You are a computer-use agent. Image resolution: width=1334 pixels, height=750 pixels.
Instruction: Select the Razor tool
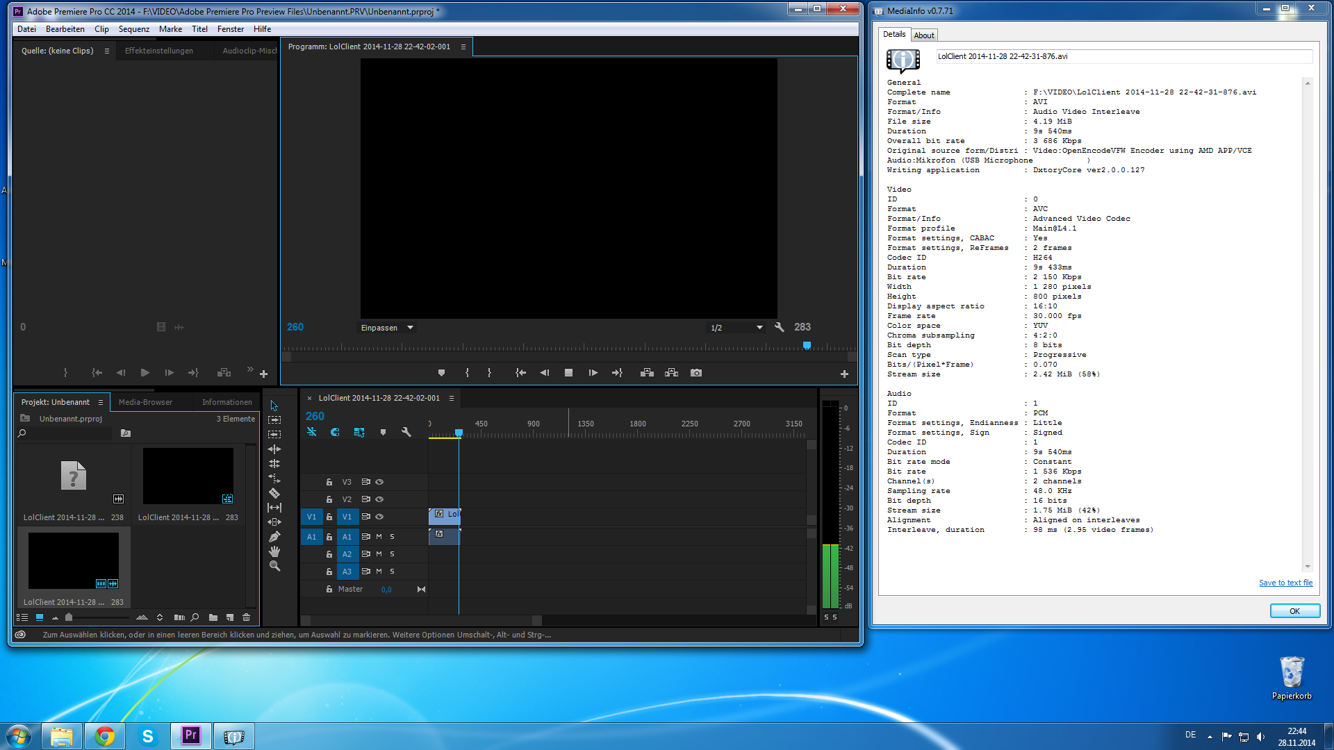point(274,493)
